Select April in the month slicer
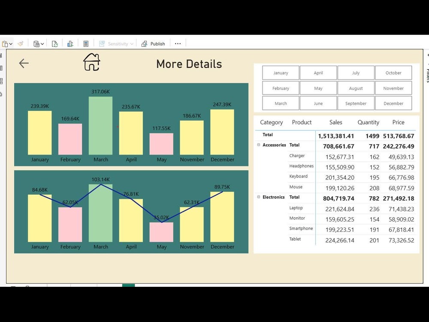 coord(318,73)
